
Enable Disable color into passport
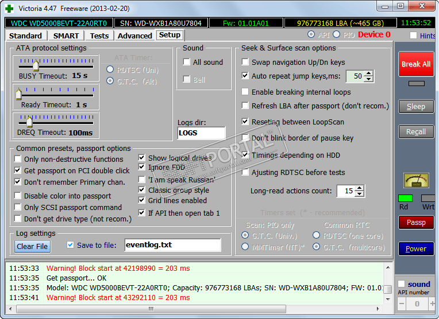(18, 196)
